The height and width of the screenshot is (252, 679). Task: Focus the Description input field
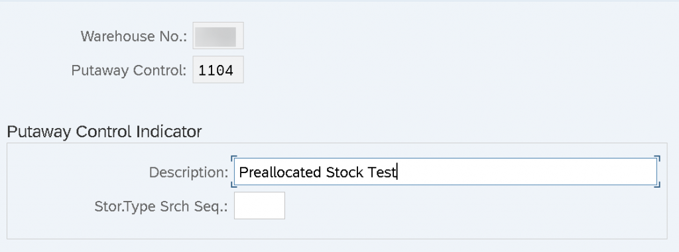click(x=446, y=172)
